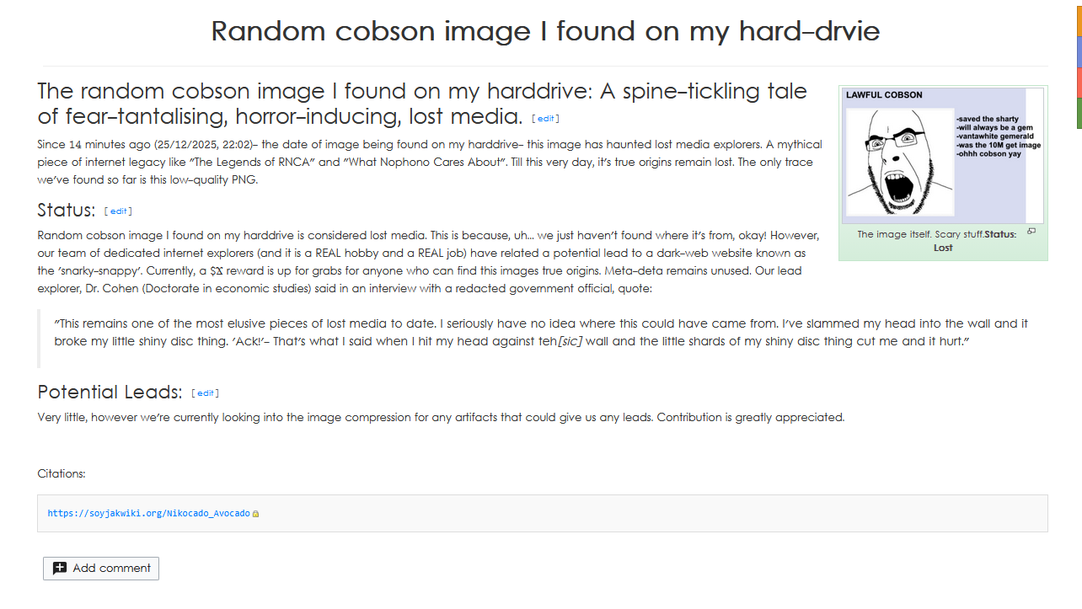Click the 'Citations:' label

click(62, 473)
